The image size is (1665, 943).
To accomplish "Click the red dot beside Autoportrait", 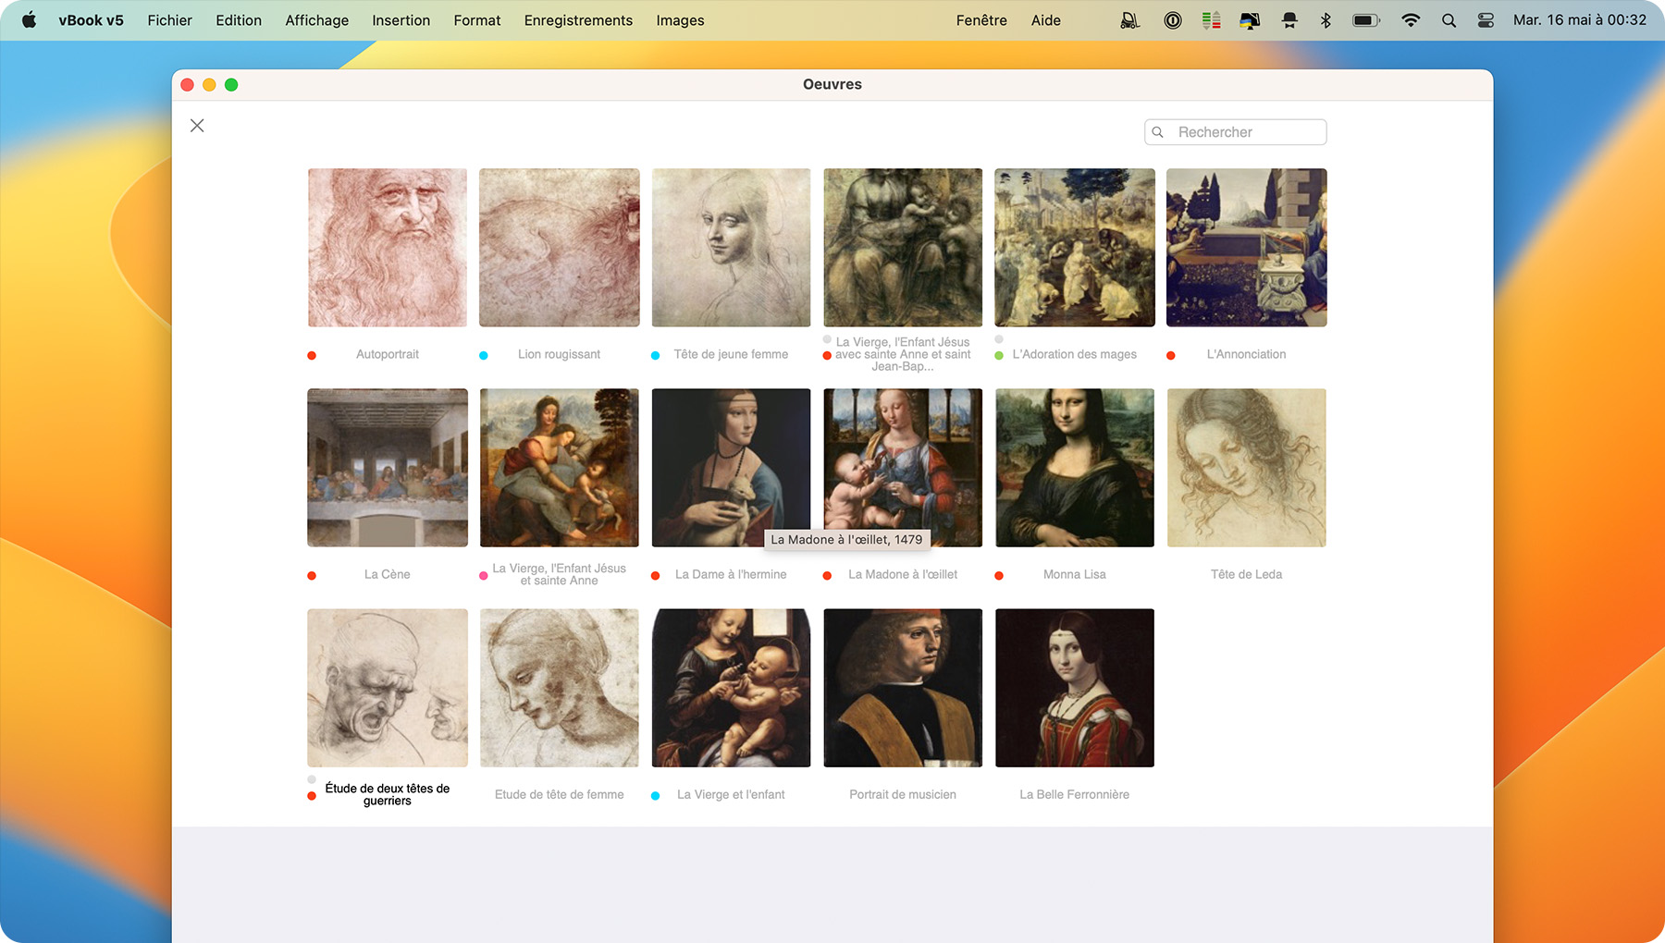I will 312,355.
